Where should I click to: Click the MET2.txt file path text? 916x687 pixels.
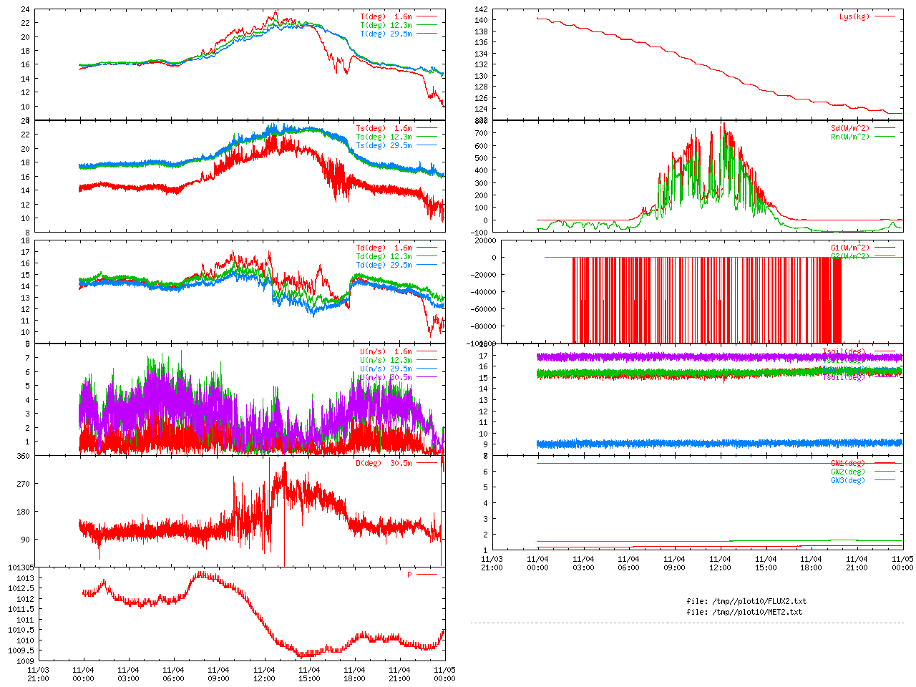744,612
